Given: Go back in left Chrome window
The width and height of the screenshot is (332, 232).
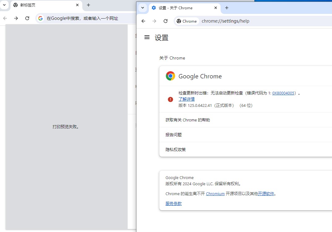Looking at the screenshot, I should tap(5, 18).
